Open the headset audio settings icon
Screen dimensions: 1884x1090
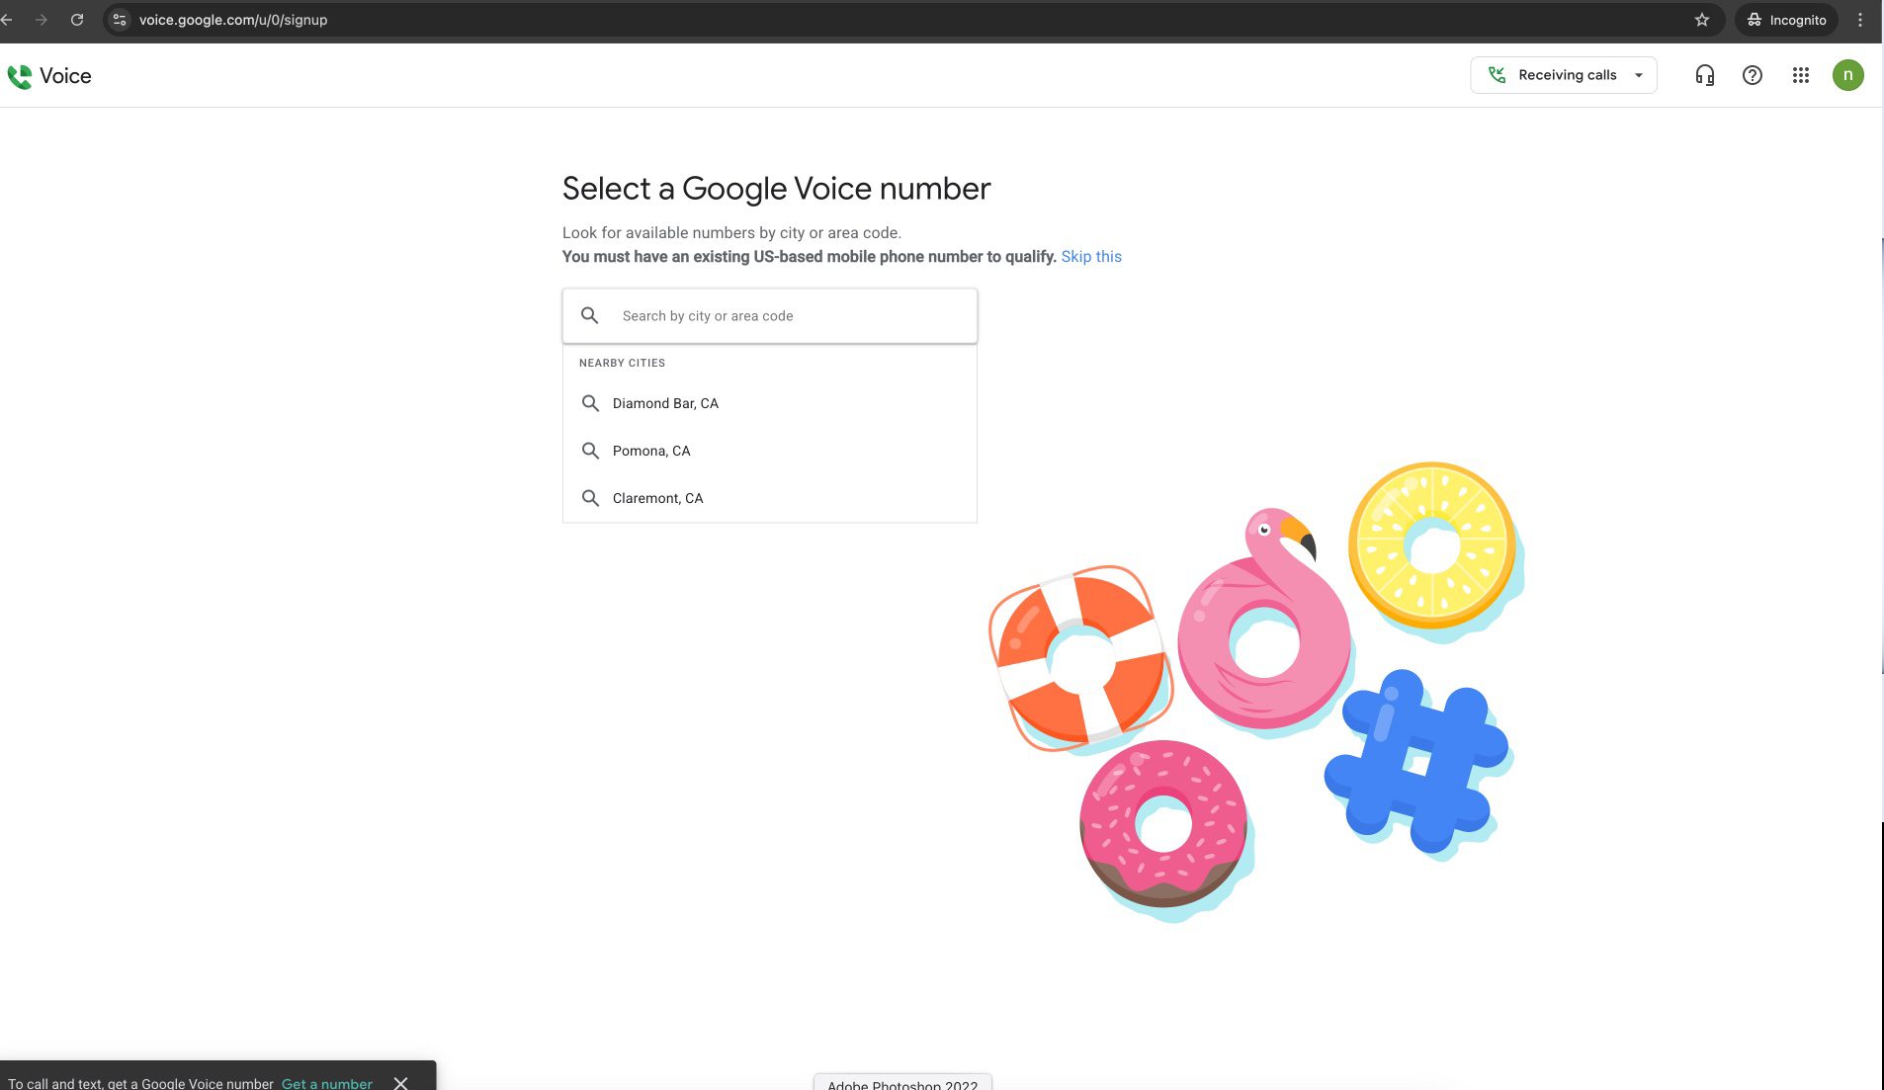pyautogui.click(x=1704, y=75)
